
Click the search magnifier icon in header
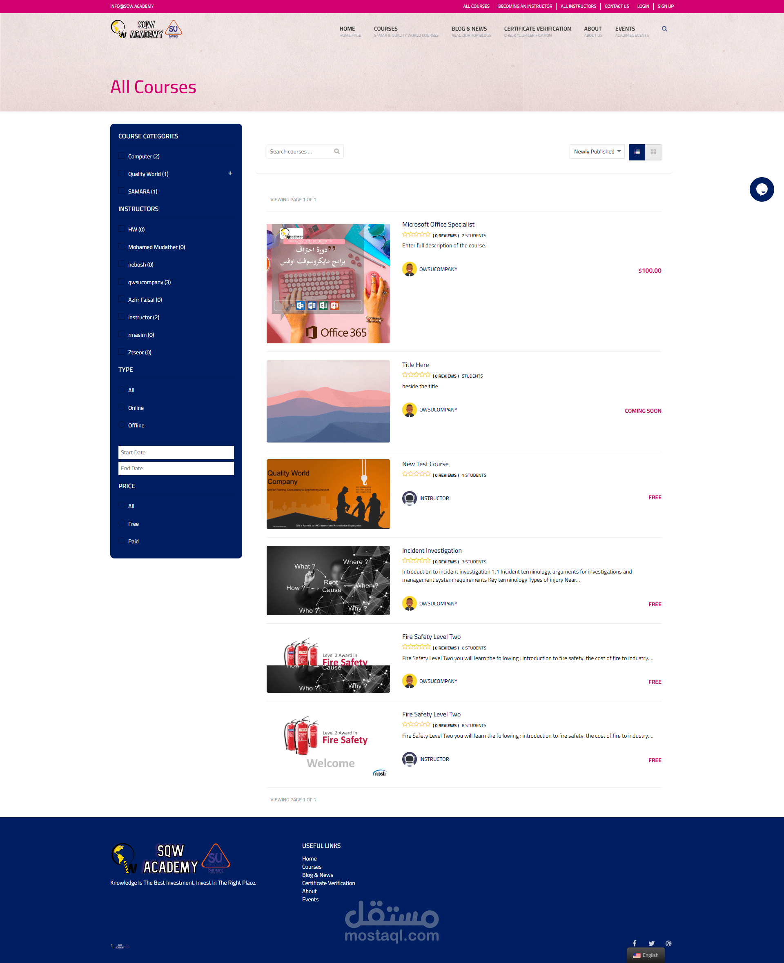(x=664, y=29)
